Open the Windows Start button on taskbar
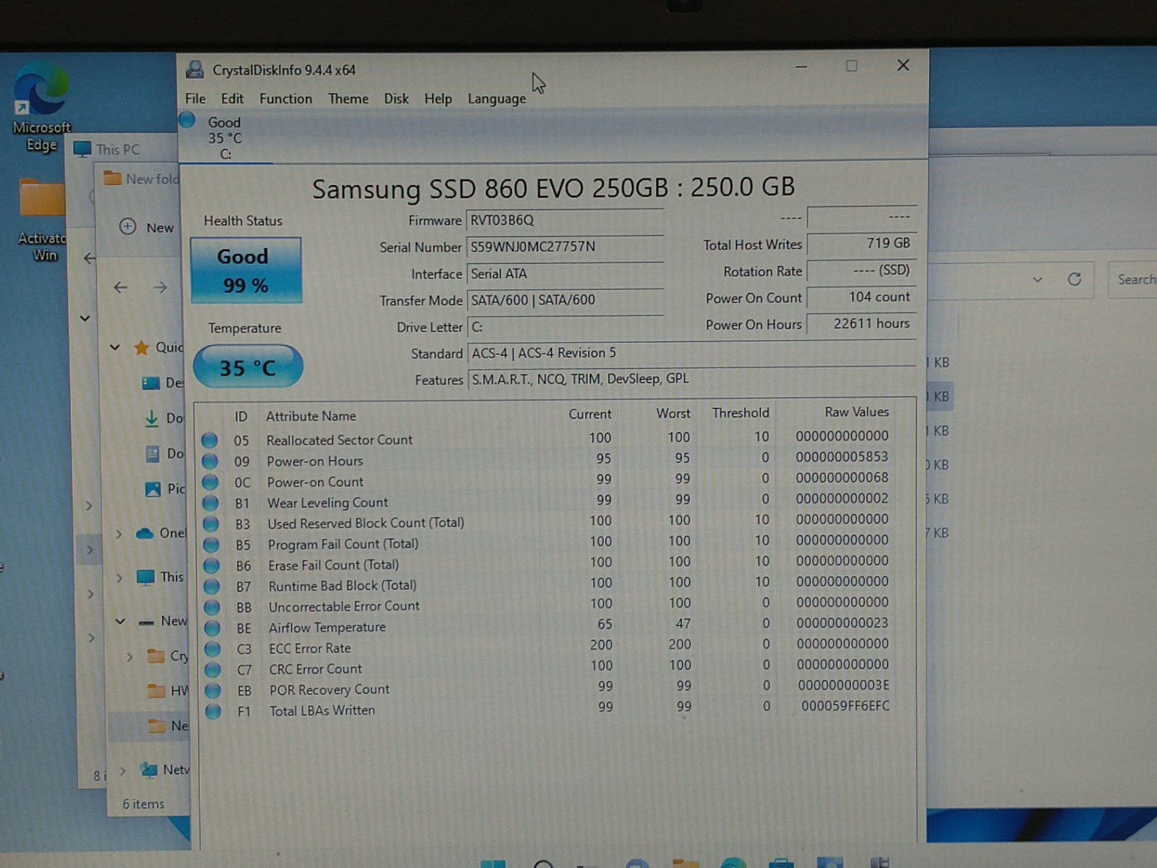The height and width of the screenshot is (868, 1157). (x=494, y=864)
